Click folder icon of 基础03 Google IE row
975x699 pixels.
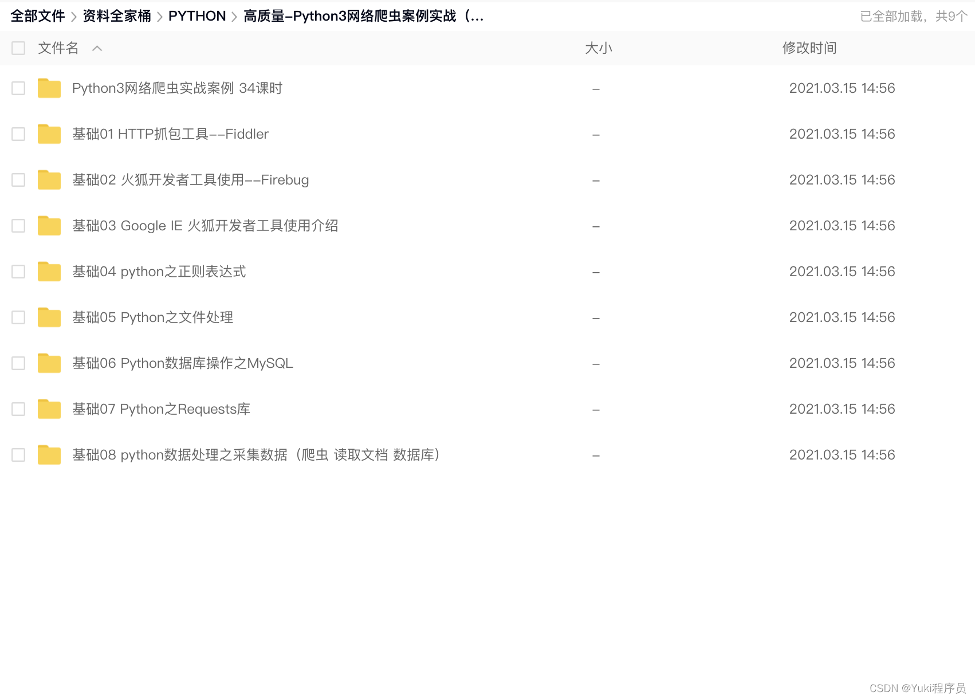49,226
